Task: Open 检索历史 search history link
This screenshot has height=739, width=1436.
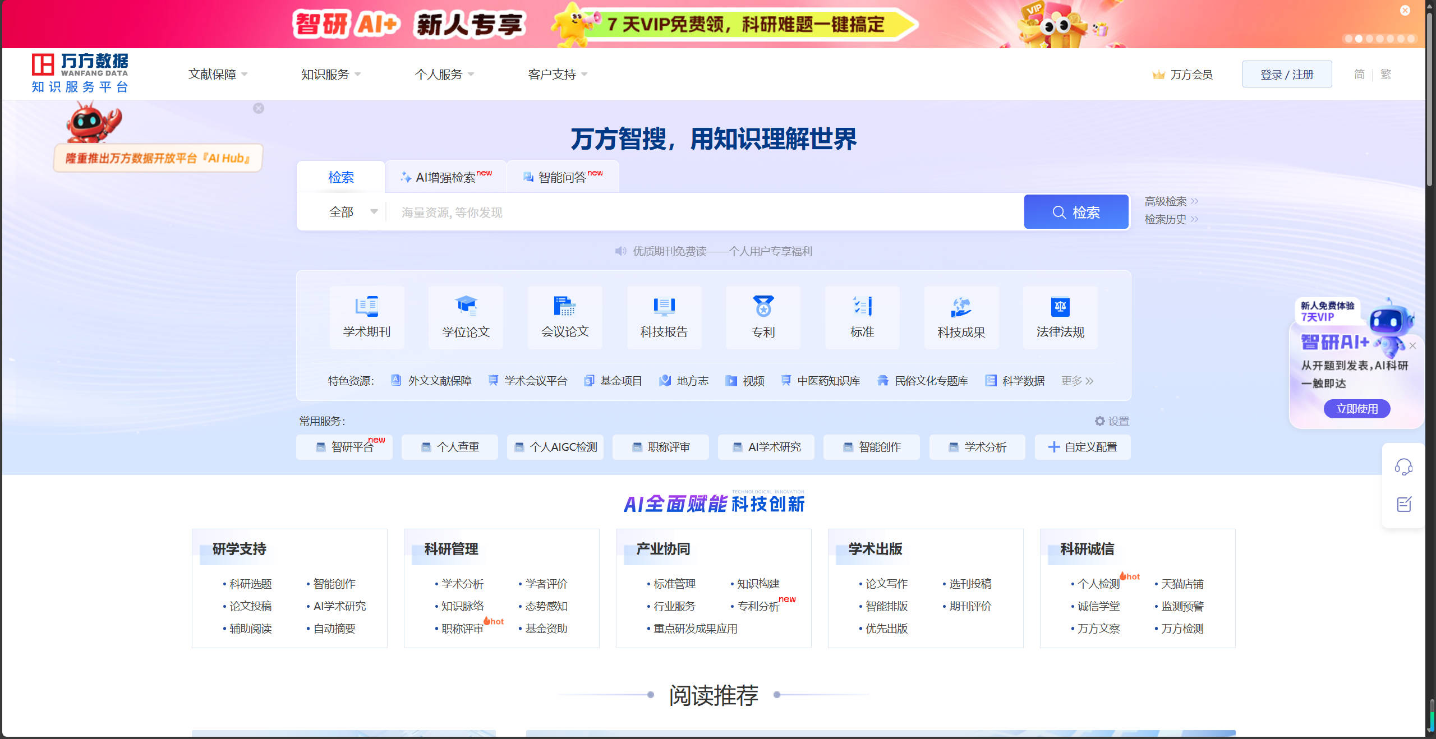Action: pos(1171,219)
